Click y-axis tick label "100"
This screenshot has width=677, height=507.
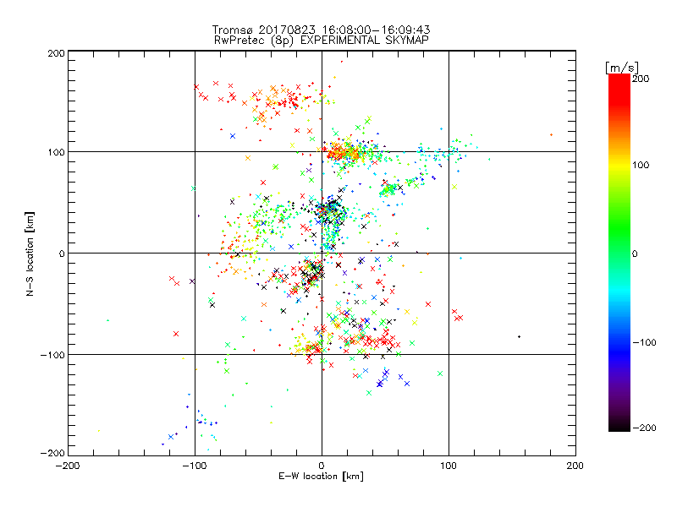[x=56, y=153]
